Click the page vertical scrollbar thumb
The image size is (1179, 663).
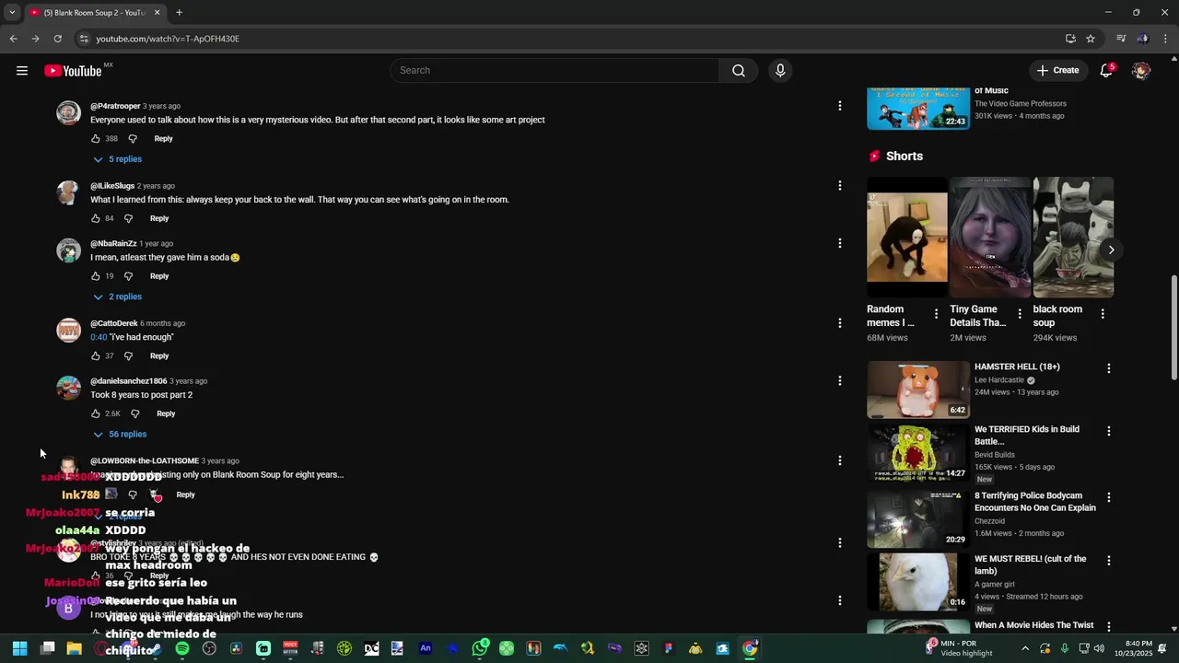(x=1173, y=327)
